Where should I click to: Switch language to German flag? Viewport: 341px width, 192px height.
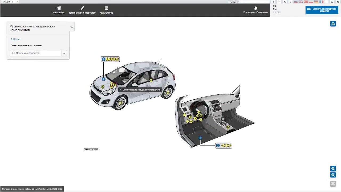point(316,2)
